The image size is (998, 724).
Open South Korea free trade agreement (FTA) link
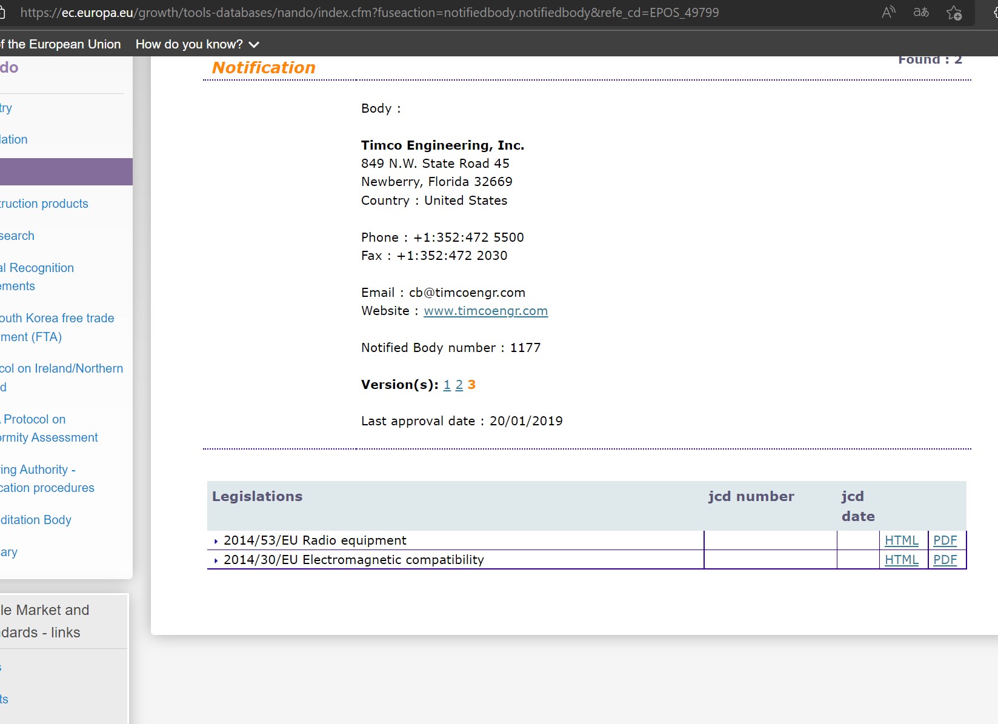57,327
